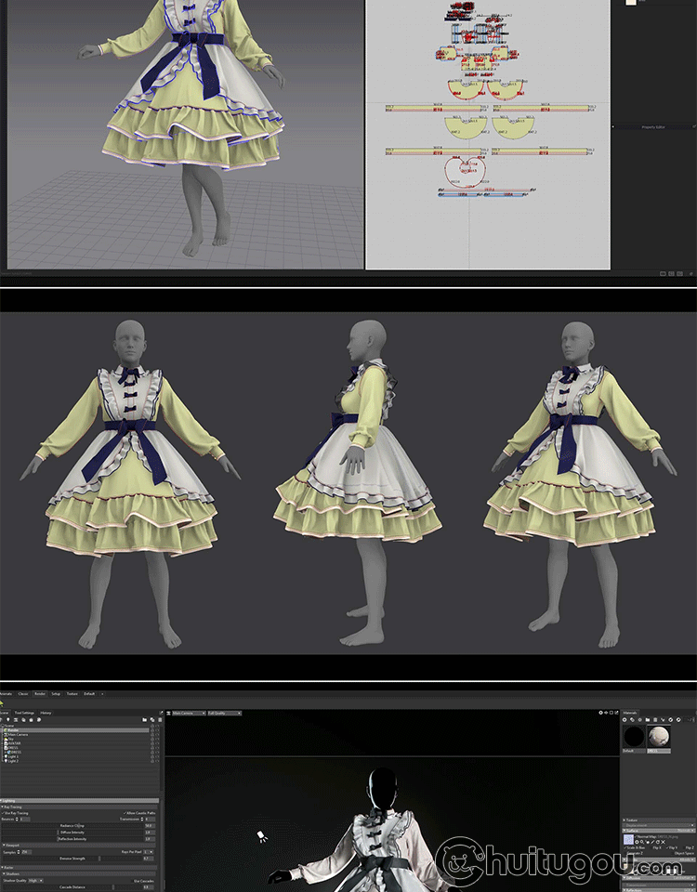This screenshot has width=697, height=892.
Task: Click the Normal Map texture swatch
Action: point(629,838)
